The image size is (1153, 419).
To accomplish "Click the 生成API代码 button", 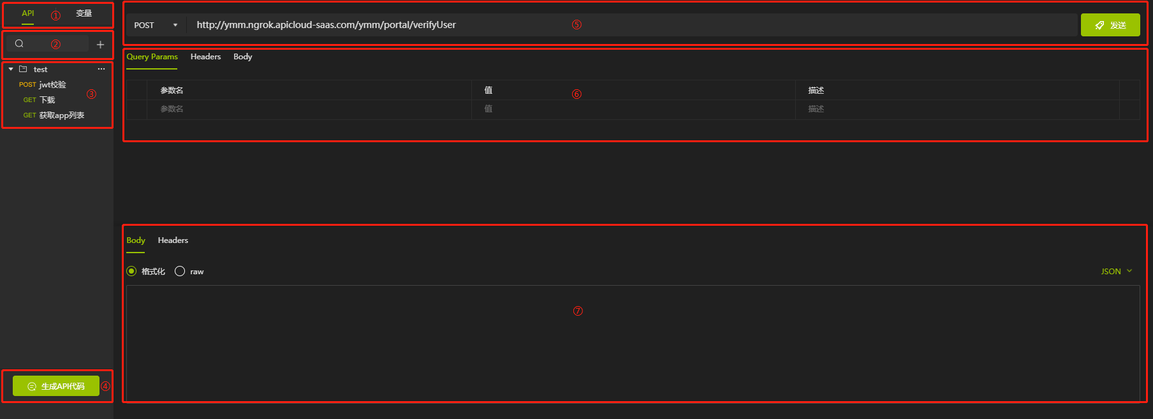I will click(x=56, y=386).
